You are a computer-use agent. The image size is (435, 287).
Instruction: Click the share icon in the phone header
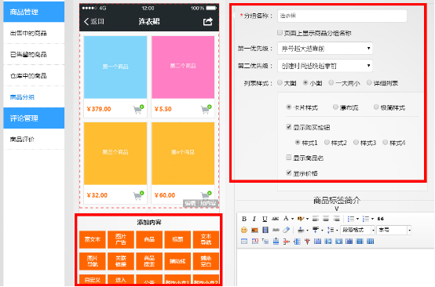(208, 21)
